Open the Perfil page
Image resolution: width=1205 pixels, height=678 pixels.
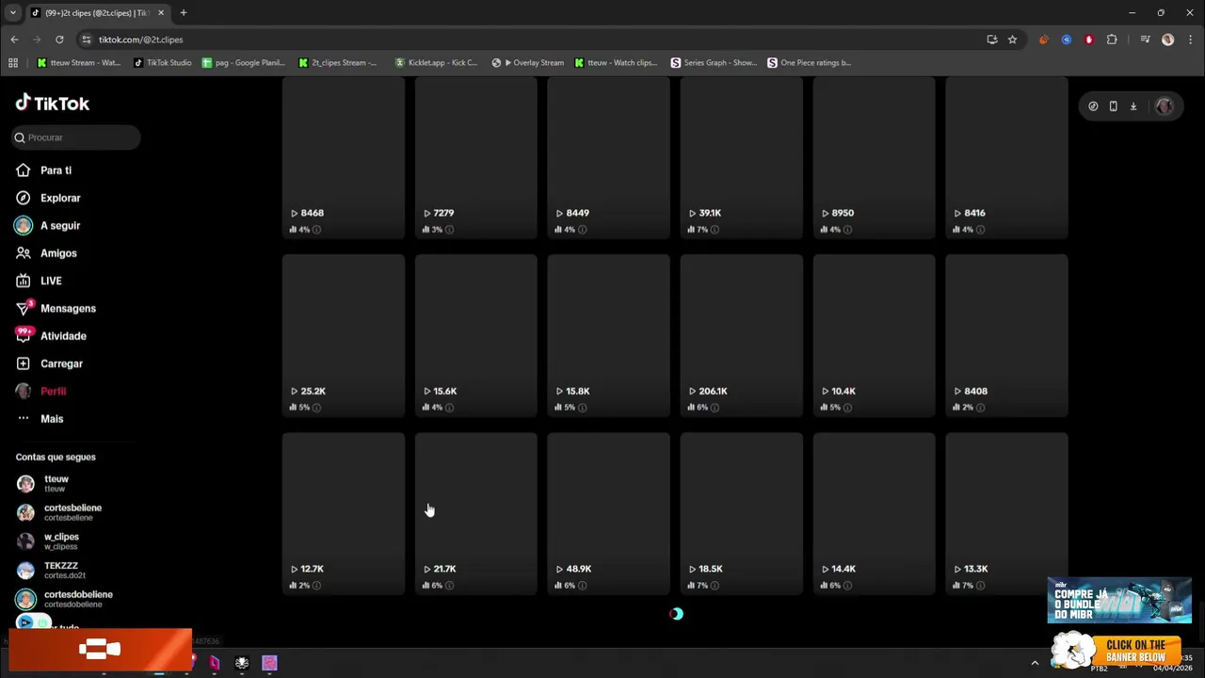click(x=53, y=391)
